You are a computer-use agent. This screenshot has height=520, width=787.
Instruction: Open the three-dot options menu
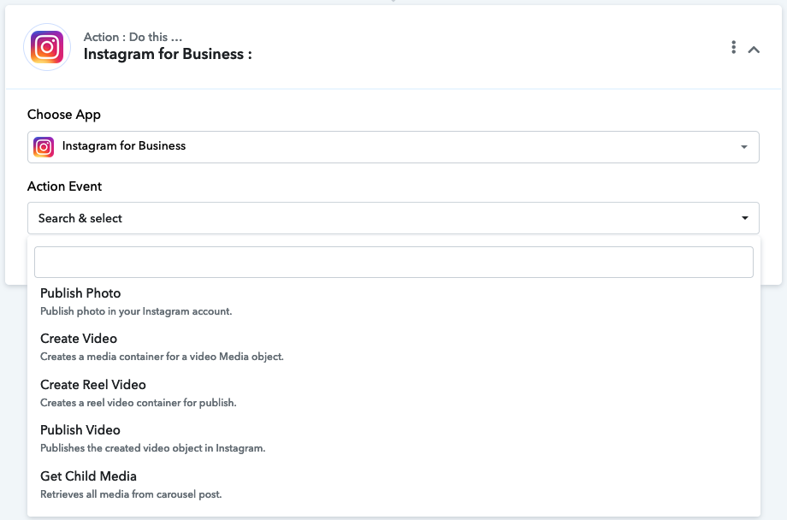733,48
